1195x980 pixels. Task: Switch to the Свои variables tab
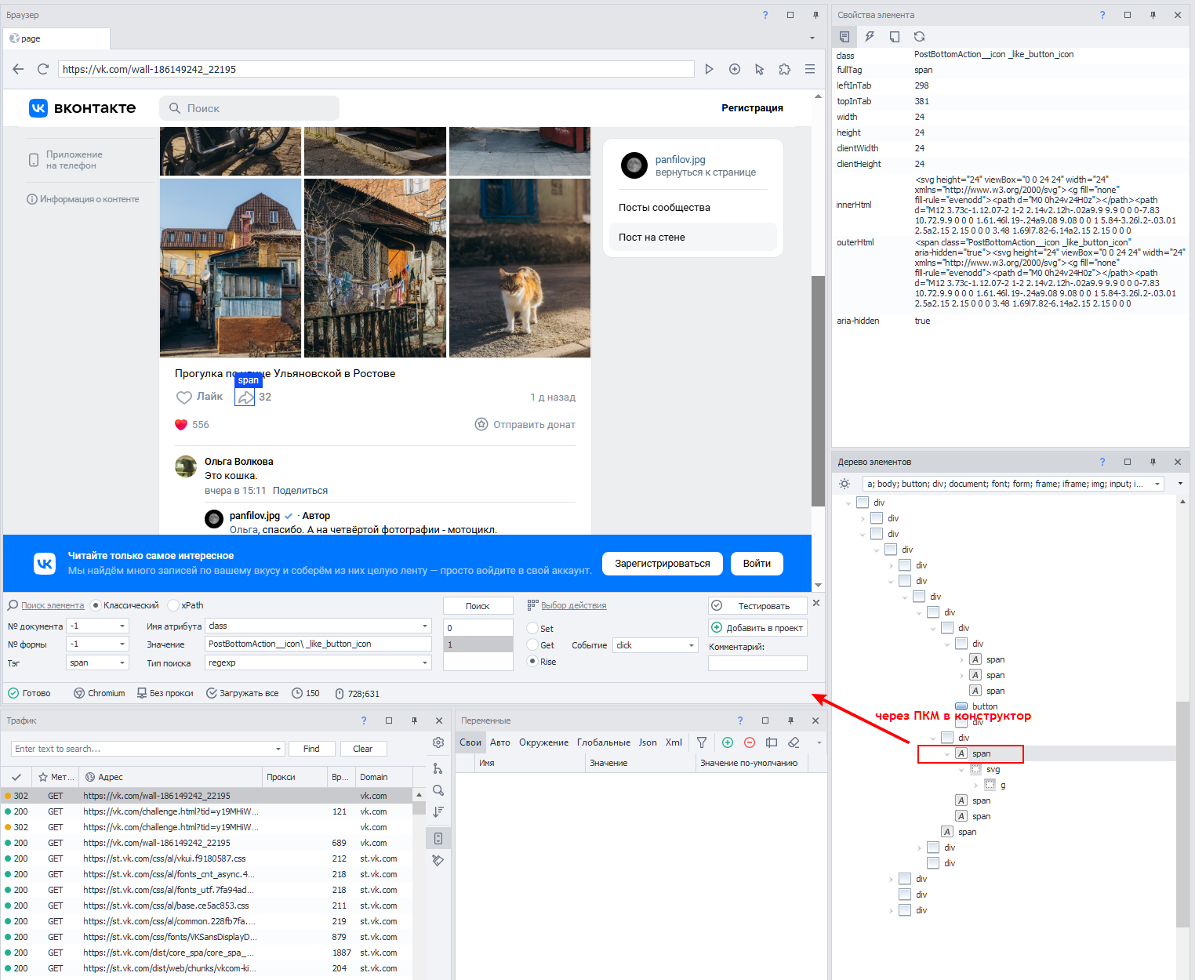point(470,742)
